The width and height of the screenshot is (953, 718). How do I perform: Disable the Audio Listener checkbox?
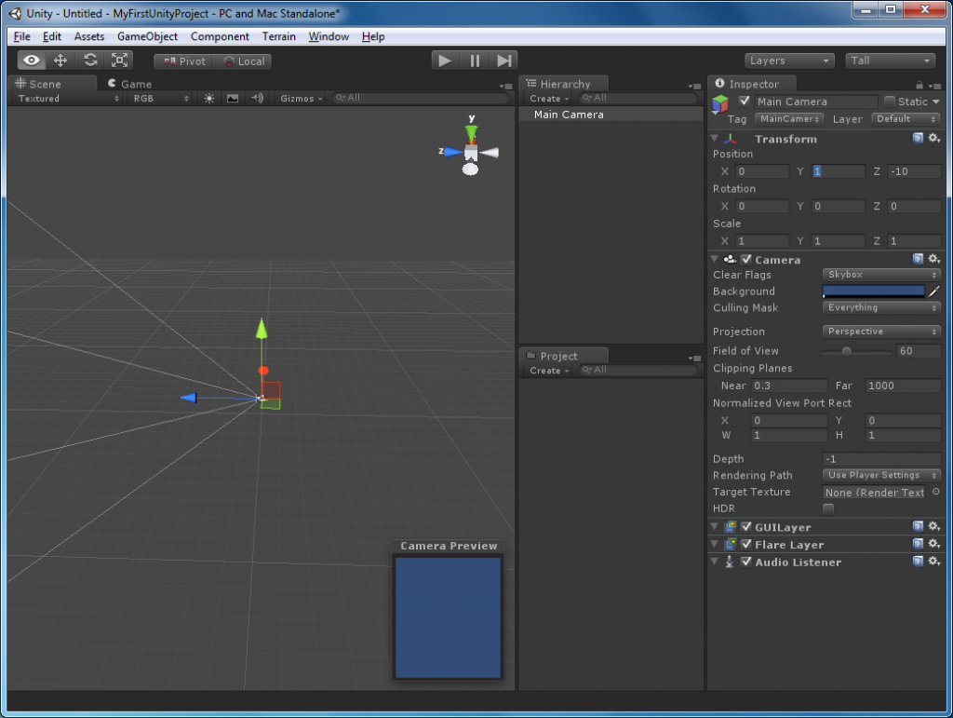click(x=746, y=562)
